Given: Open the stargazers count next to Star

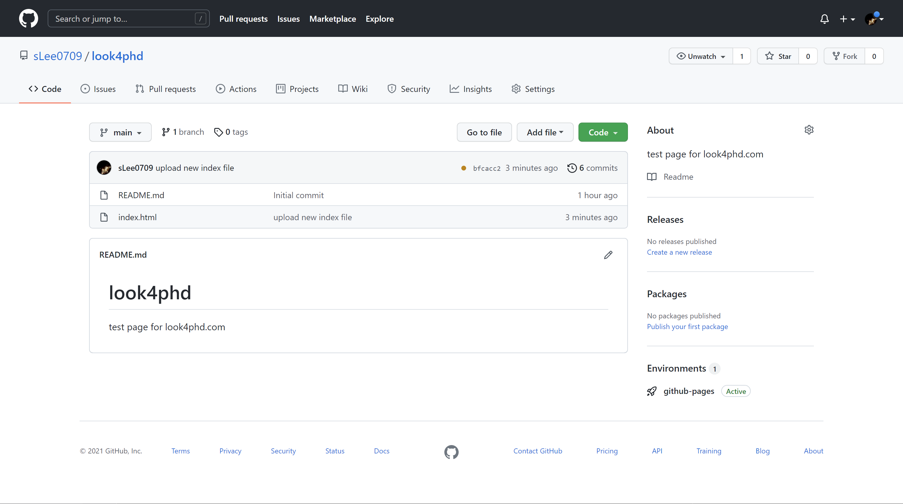Looking at the screenshot, I should [x=808, y=56].
